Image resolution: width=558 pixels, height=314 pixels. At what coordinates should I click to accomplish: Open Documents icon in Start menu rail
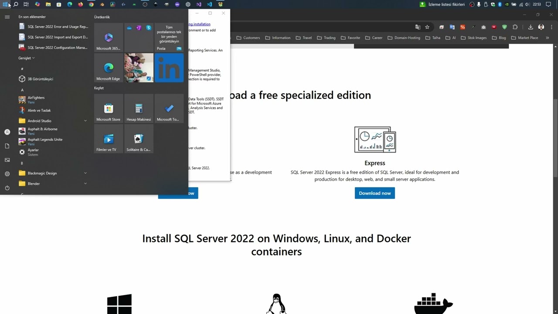(x=7, y=146)
